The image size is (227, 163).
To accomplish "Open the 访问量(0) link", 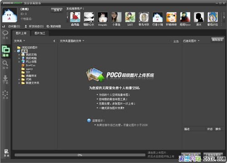I will (x=14, y=26).
